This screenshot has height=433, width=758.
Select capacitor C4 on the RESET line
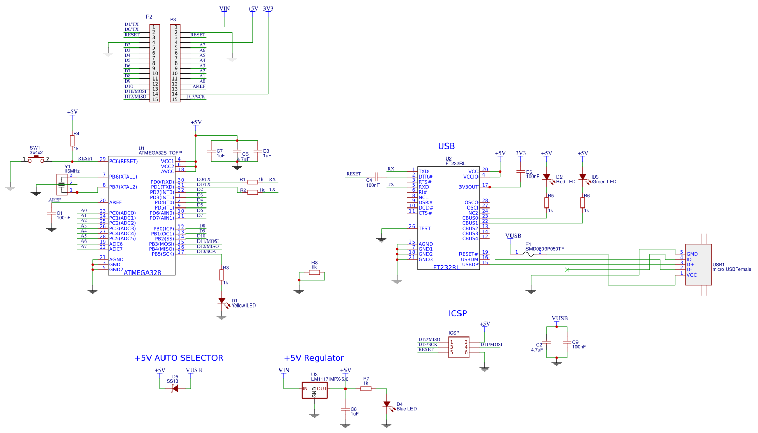tap(377, 177)
